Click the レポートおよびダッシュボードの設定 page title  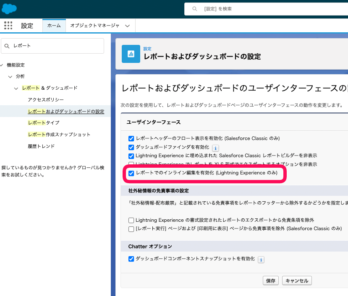pos(202,57)
